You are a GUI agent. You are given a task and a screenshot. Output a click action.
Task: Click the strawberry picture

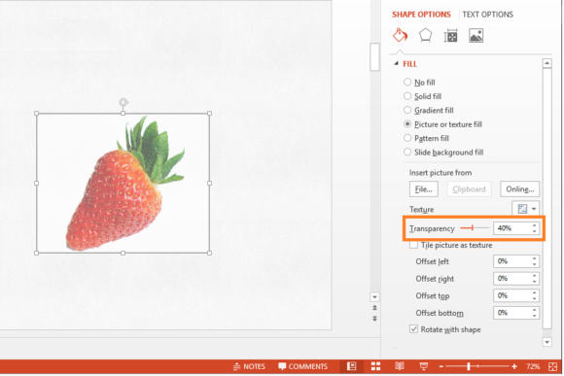pyautogui.click(x=124, y=185)
